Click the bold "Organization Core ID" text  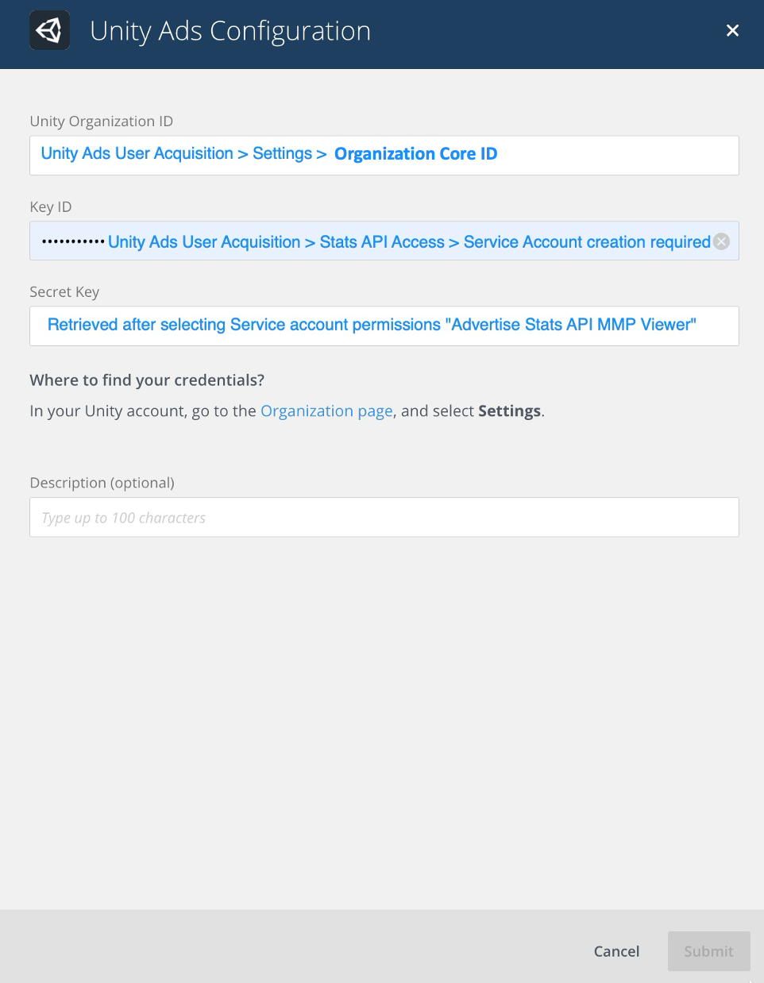tap(415, 154)
